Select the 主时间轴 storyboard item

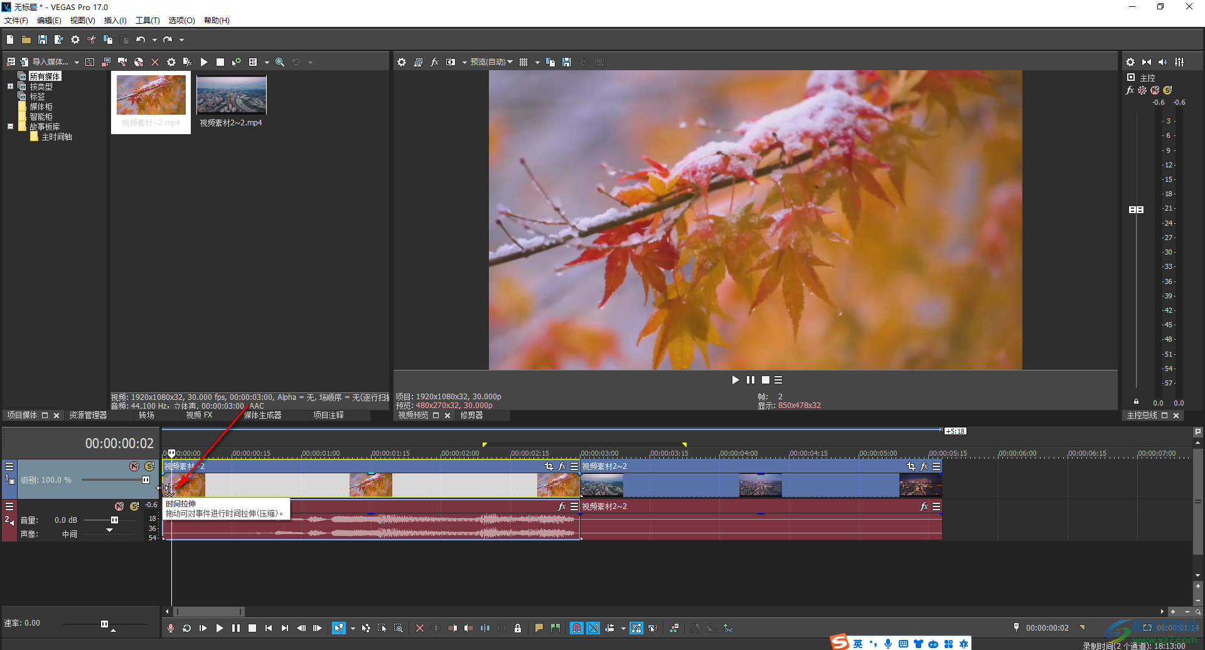[56, 137]
